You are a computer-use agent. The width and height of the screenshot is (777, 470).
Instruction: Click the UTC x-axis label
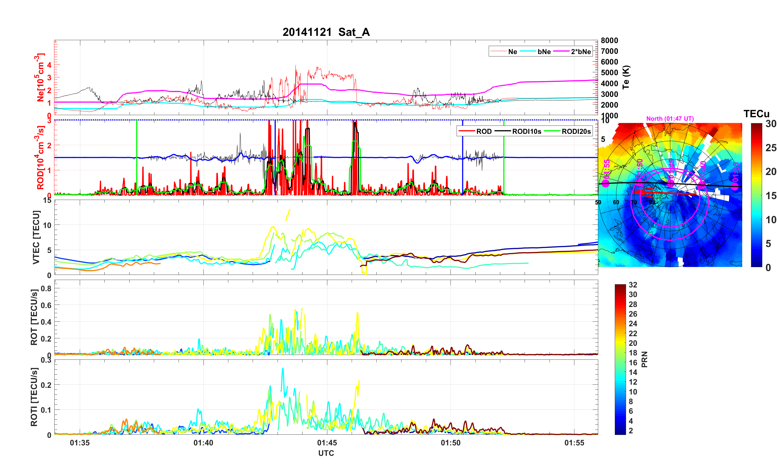pyautogui.click(x=326, y=453)
